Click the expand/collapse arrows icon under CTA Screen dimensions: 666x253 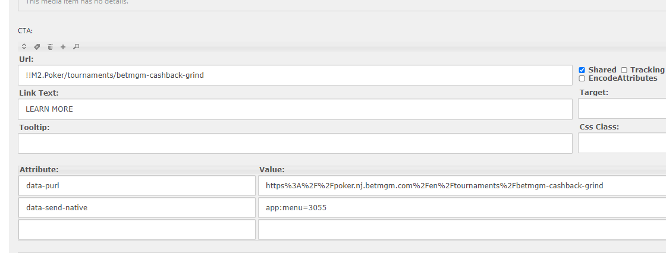(x=24, y=47)
